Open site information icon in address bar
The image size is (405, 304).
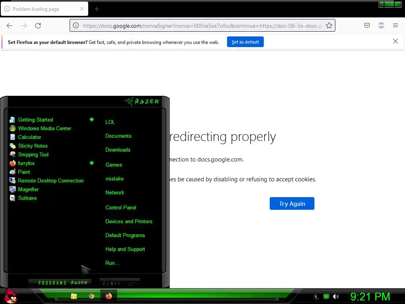point(76,25)
